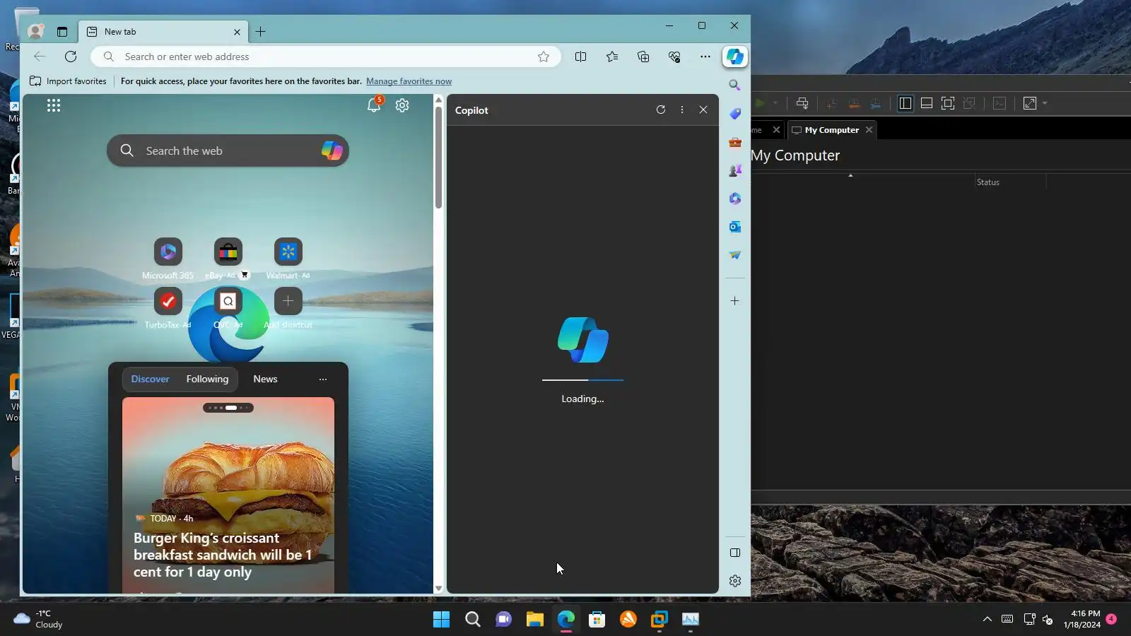1131x636 pixels.
Task: Click the sidebar Customize plus button
Action: point(735,301)
